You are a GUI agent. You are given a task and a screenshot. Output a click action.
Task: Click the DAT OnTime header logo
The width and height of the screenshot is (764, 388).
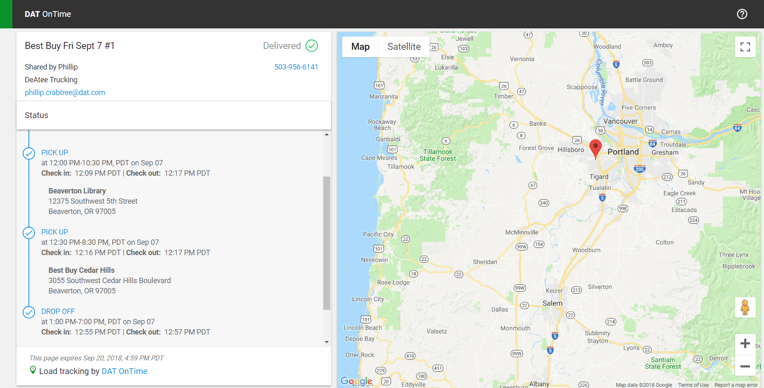click(48, 14)
